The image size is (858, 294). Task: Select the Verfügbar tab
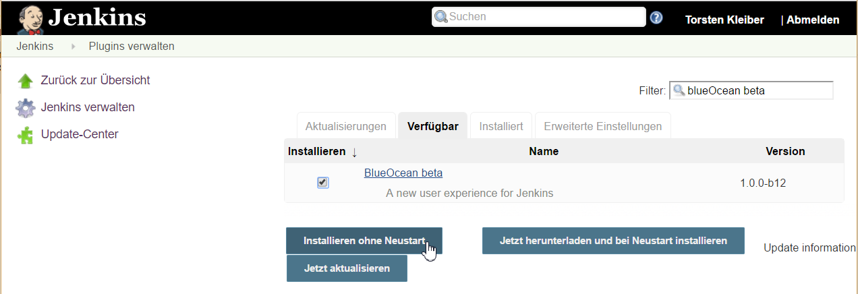coord(433,126)
